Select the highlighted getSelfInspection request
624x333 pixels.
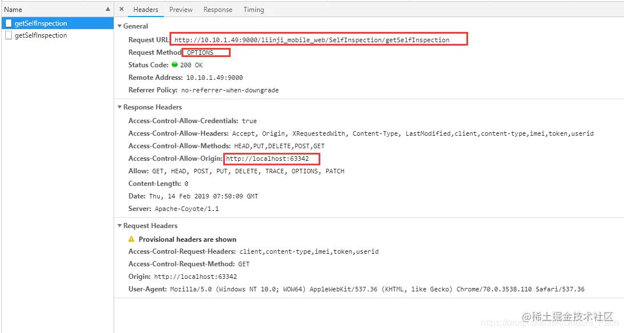pyautogui.click(x=57, y=23)
